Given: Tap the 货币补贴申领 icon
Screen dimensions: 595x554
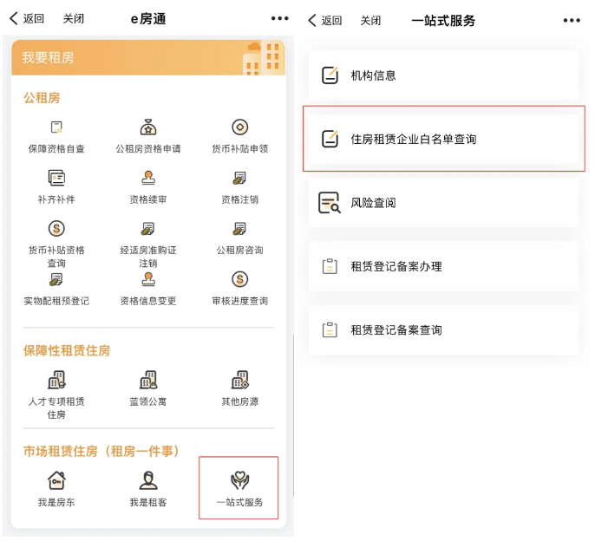Looking at the screenshot, I should point(240,128).
